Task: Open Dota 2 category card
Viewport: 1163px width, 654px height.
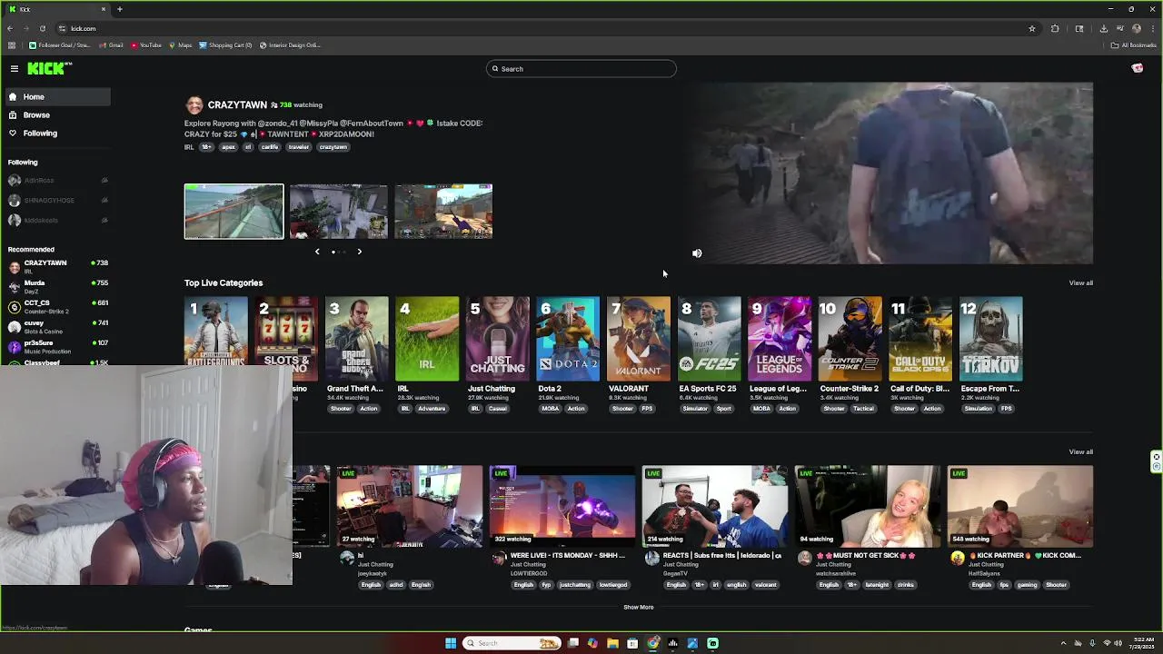Action: tap(568, 339)
